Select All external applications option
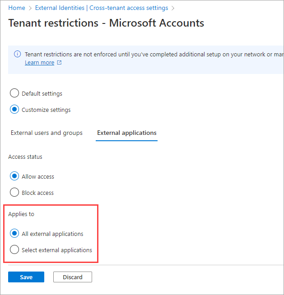 (14, 234)
